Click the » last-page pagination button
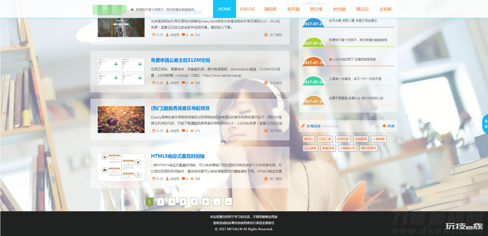The image size is (488, 236). click(x=228, y=202)
